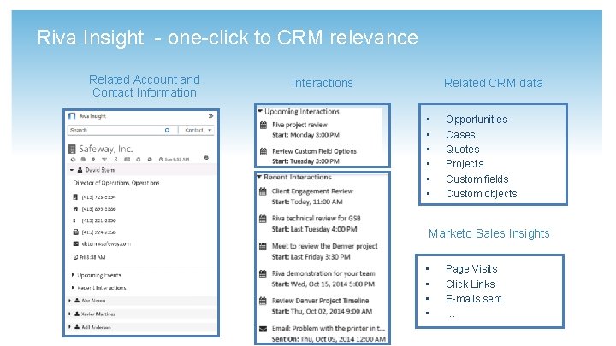Screen dimensions: 616x346
Task: Collapse the Upcoming Interactions list
Action: click(x=260, y=111)
